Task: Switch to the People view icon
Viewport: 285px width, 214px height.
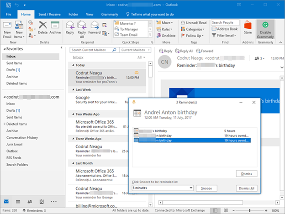Action: pyautogui.click(x=30, y=201)
